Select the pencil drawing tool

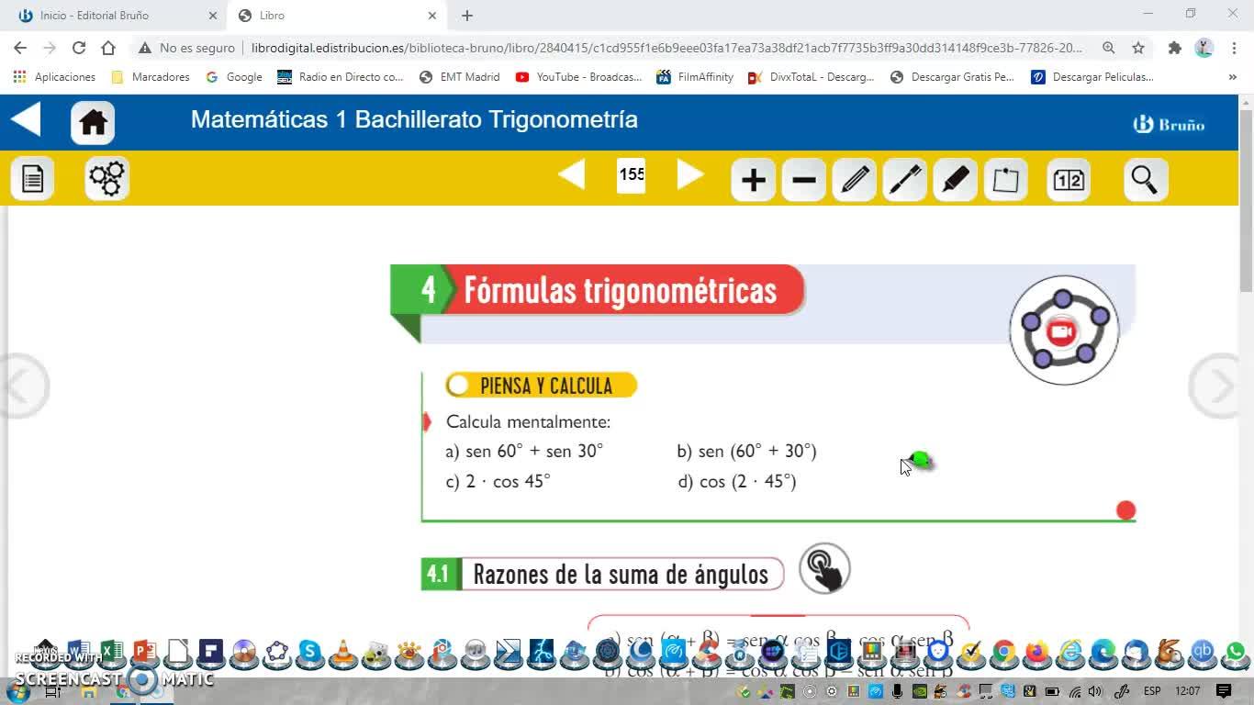pos(854,179)
